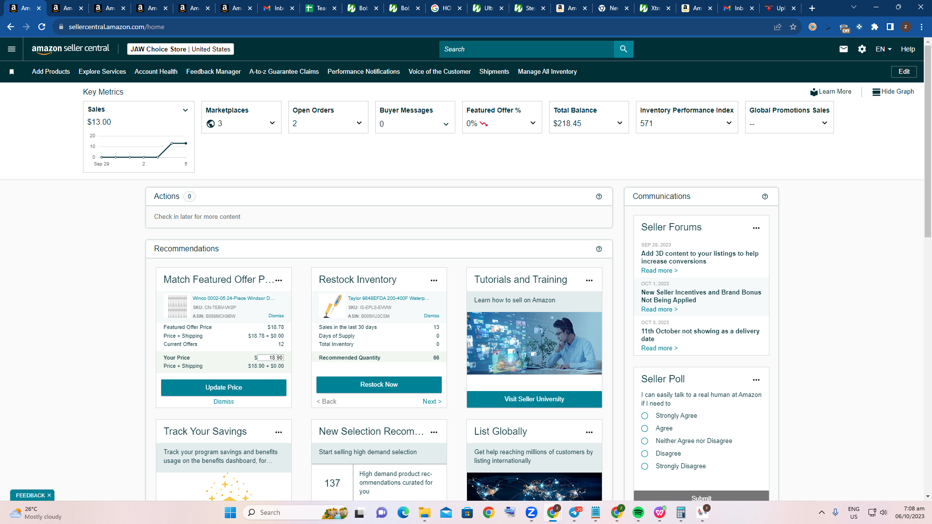932x524 pixels.
Task: Open Actions panel help icon
Action: (599, 196)
